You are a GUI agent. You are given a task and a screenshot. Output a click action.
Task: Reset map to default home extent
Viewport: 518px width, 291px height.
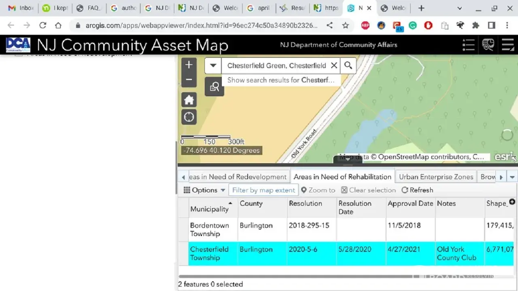pyautogui.click(x=189, y=100)
